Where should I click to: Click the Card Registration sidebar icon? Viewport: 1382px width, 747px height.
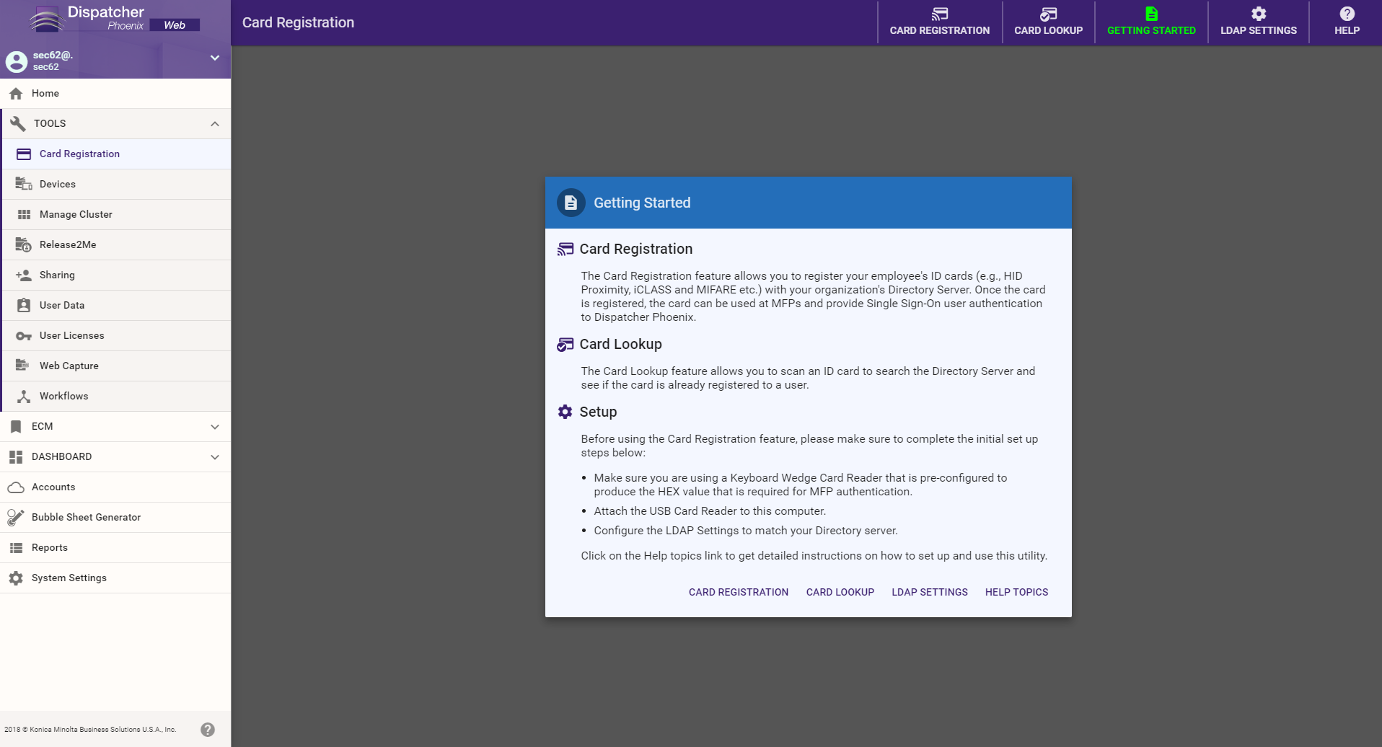point(24,154)
